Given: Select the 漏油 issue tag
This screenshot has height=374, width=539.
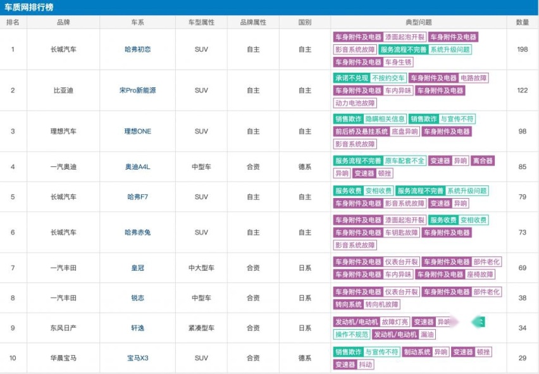Looking at the screenshot, I should click(x=427, y=334).
